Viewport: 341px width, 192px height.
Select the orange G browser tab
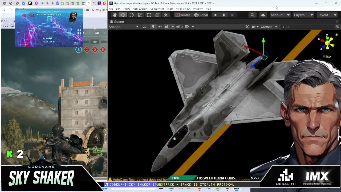pyautogui.click(x=104, y=3)
